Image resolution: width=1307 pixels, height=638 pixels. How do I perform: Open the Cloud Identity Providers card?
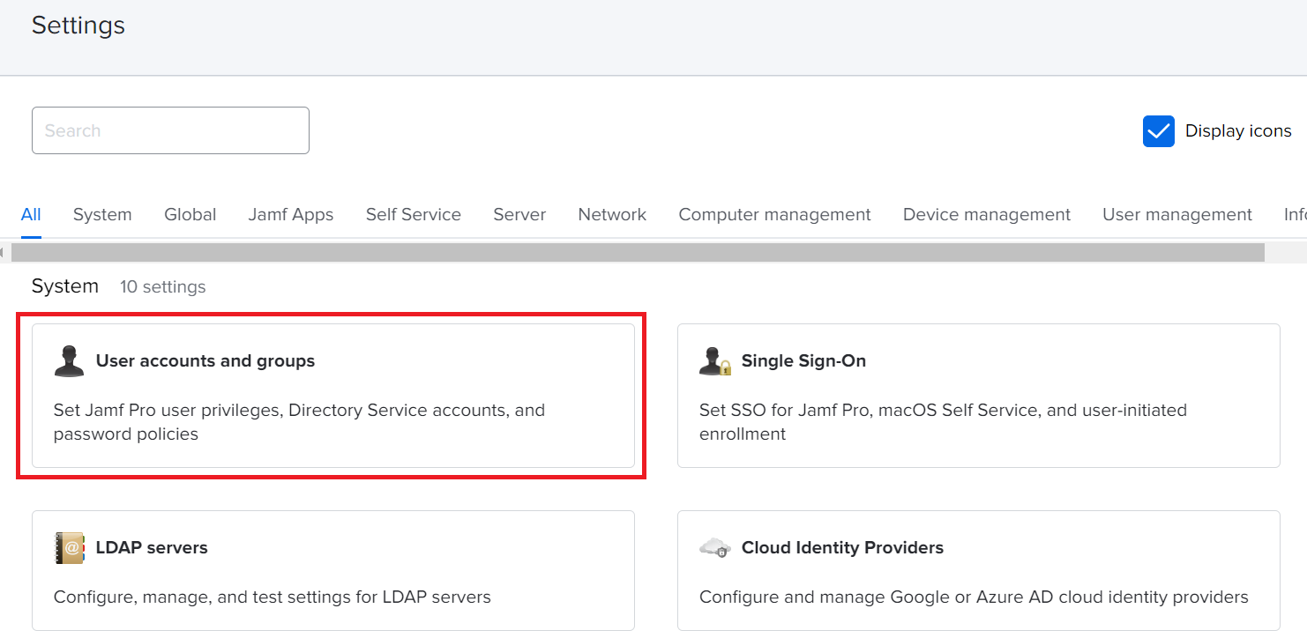pos(979,570)
